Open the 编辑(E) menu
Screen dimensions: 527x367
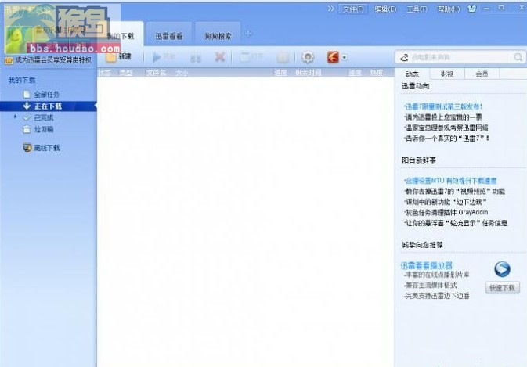[385, 9]
